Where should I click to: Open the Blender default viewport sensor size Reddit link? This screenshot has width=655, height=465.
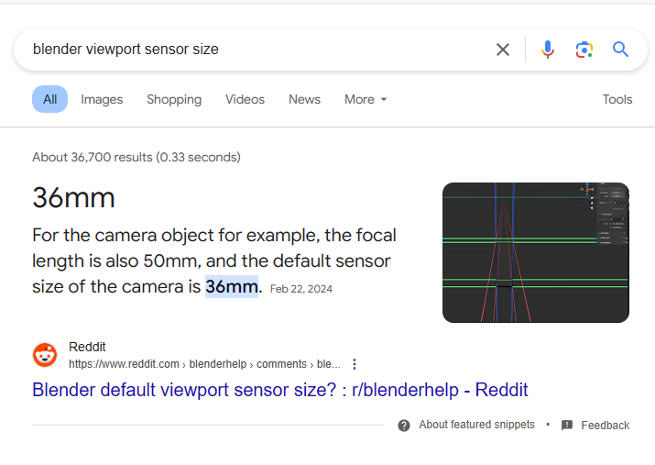click(x=280, y=390)
